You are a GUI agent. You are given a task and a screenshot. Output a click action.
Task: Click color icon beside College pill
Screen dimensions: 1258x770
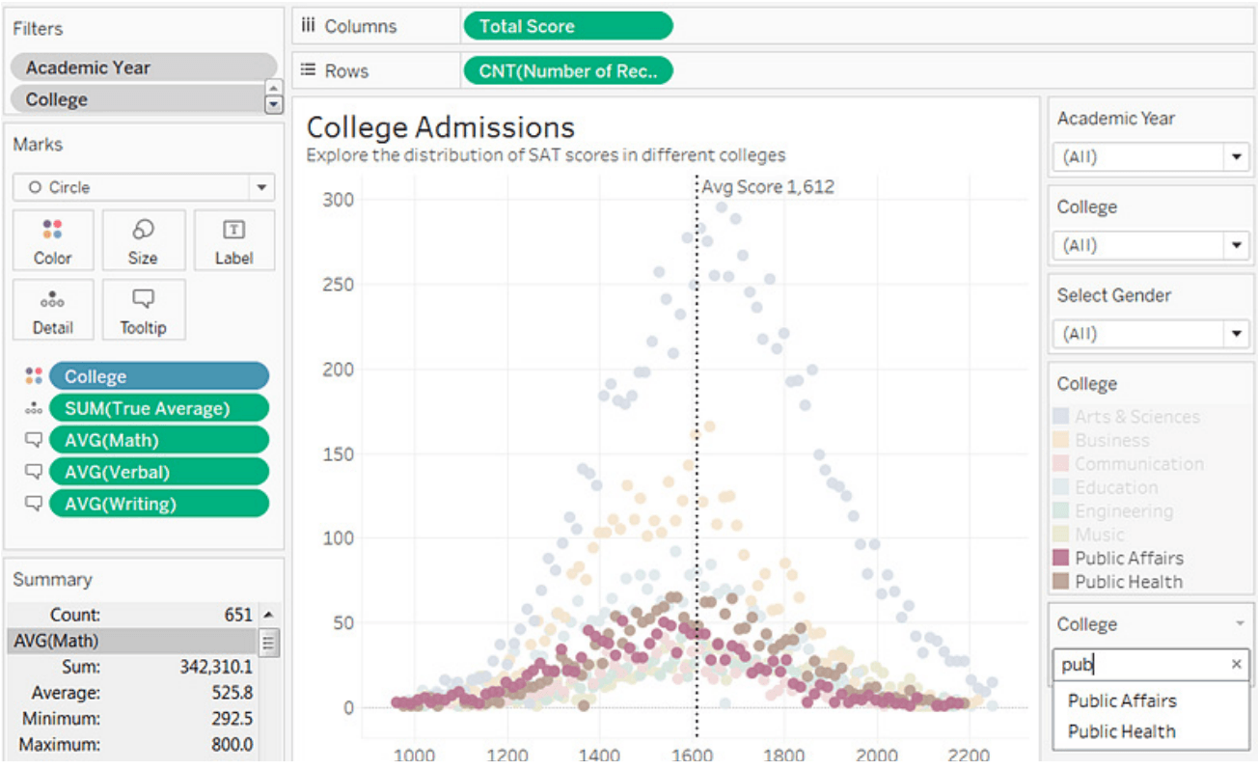(x=34, y=376)
